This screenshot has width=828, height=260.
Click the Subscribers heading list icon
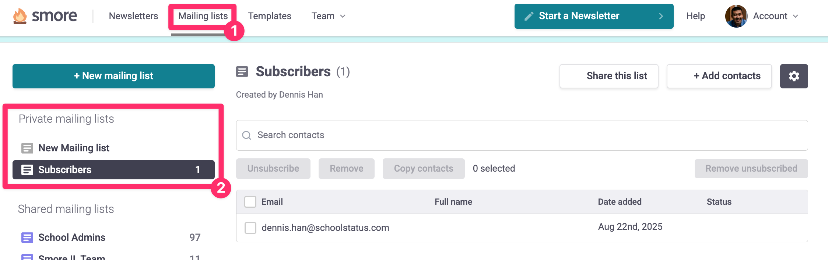pyautogui.click(x=242, y=71)
